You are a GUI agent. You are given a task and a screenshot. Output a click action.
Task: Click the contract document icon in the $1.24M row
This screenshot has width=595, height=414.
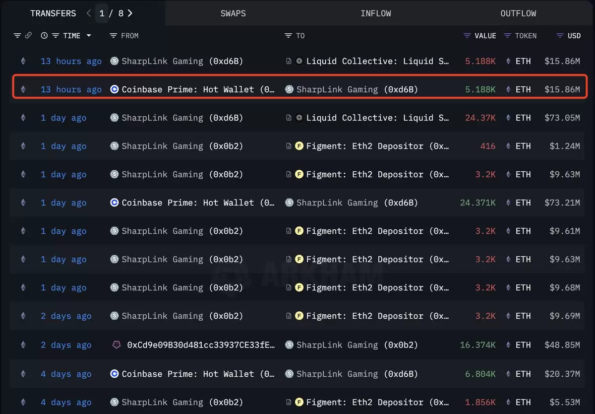289,146
